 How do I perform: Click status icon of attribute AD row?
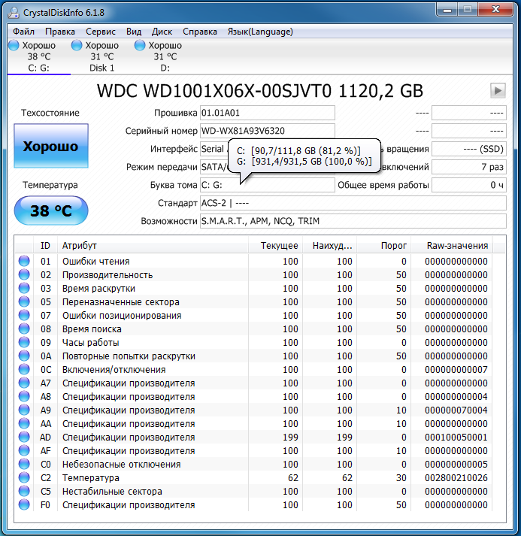tap(24, 438)
